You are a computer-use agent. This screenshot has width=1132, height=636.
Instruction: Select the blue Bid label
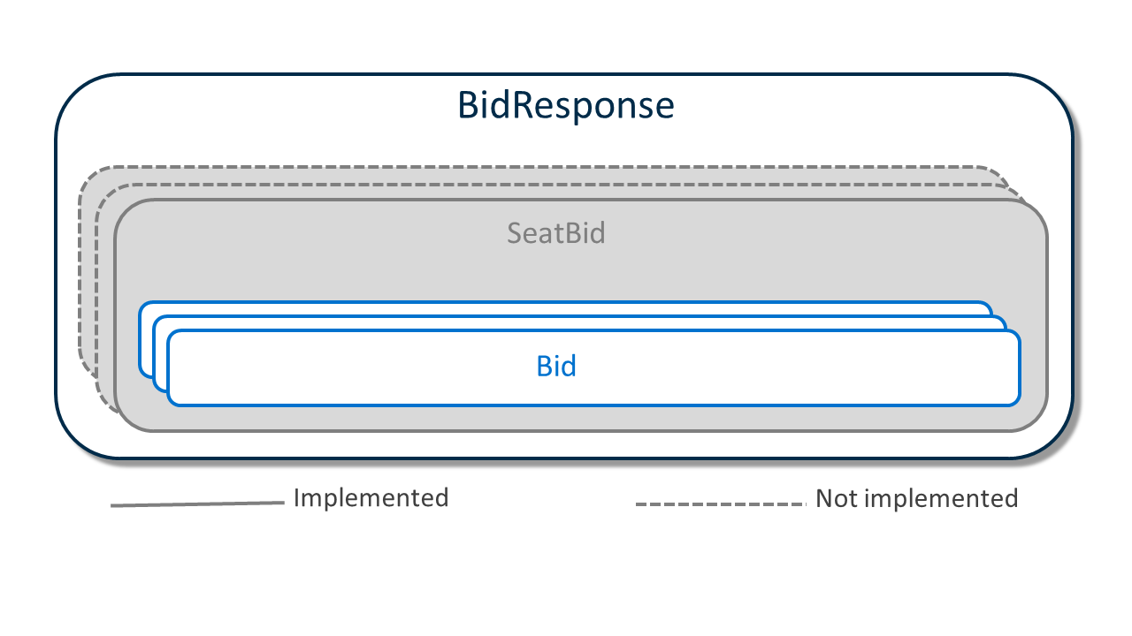556,366
